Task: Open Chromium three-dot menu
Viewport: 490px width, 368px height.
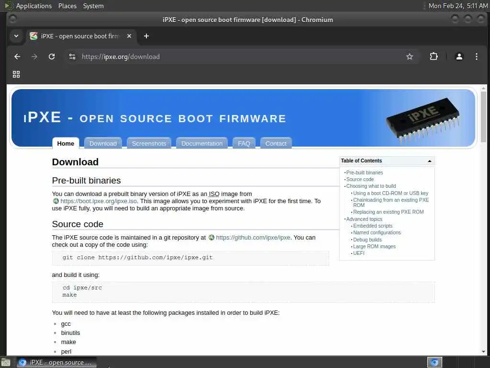Action: click(x=476, y=57)
